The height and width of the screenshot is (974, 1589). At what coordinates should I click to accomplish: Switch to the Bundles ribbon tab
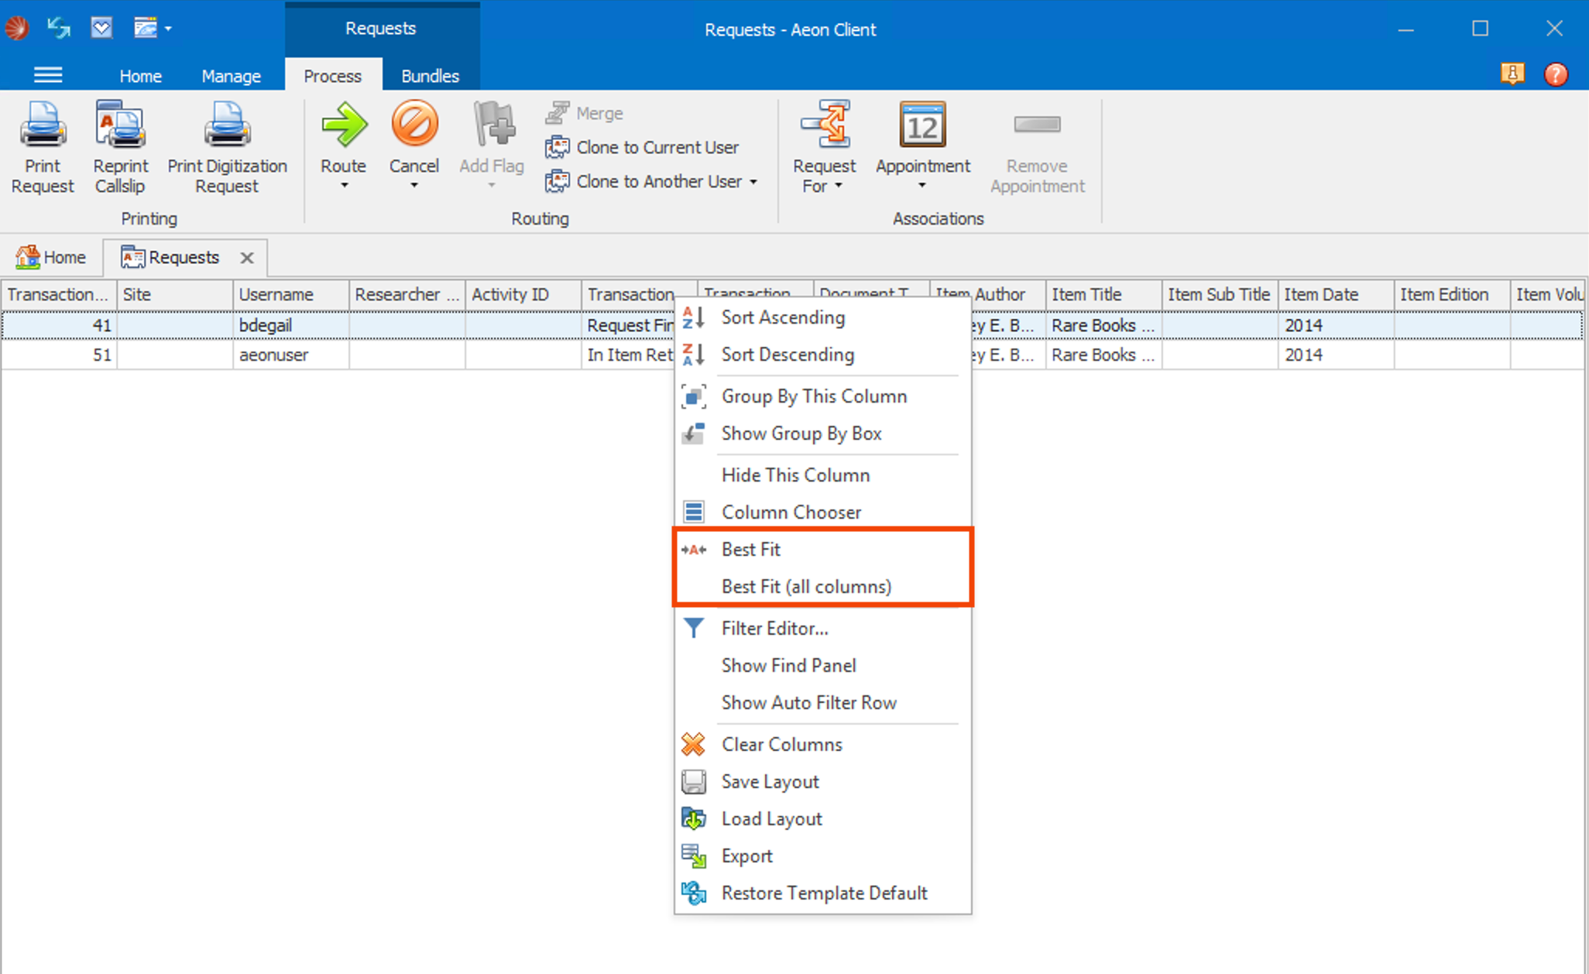click(431, 75)
